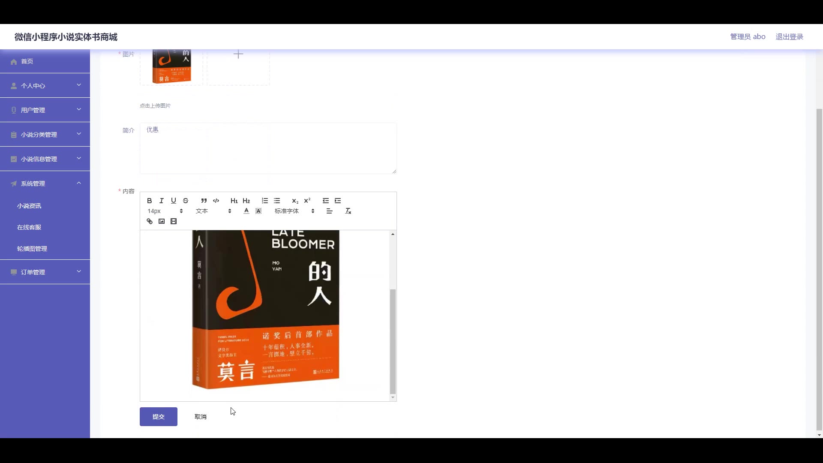Insert a code block in the editor

[216, 201]
